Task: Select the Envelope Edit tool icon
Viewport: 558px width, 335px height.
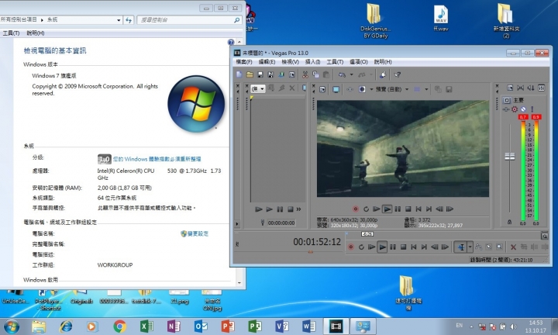Action: [x=479, y=247]
